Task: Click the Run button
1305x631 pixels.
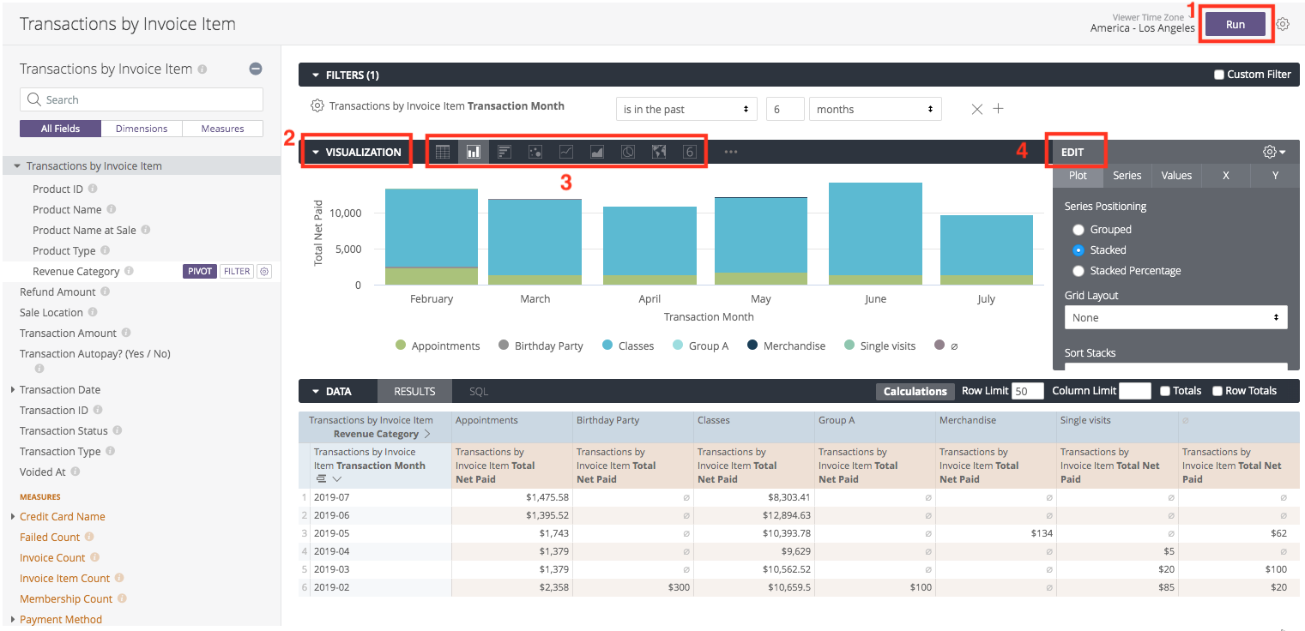Action: click(1235, 24)
